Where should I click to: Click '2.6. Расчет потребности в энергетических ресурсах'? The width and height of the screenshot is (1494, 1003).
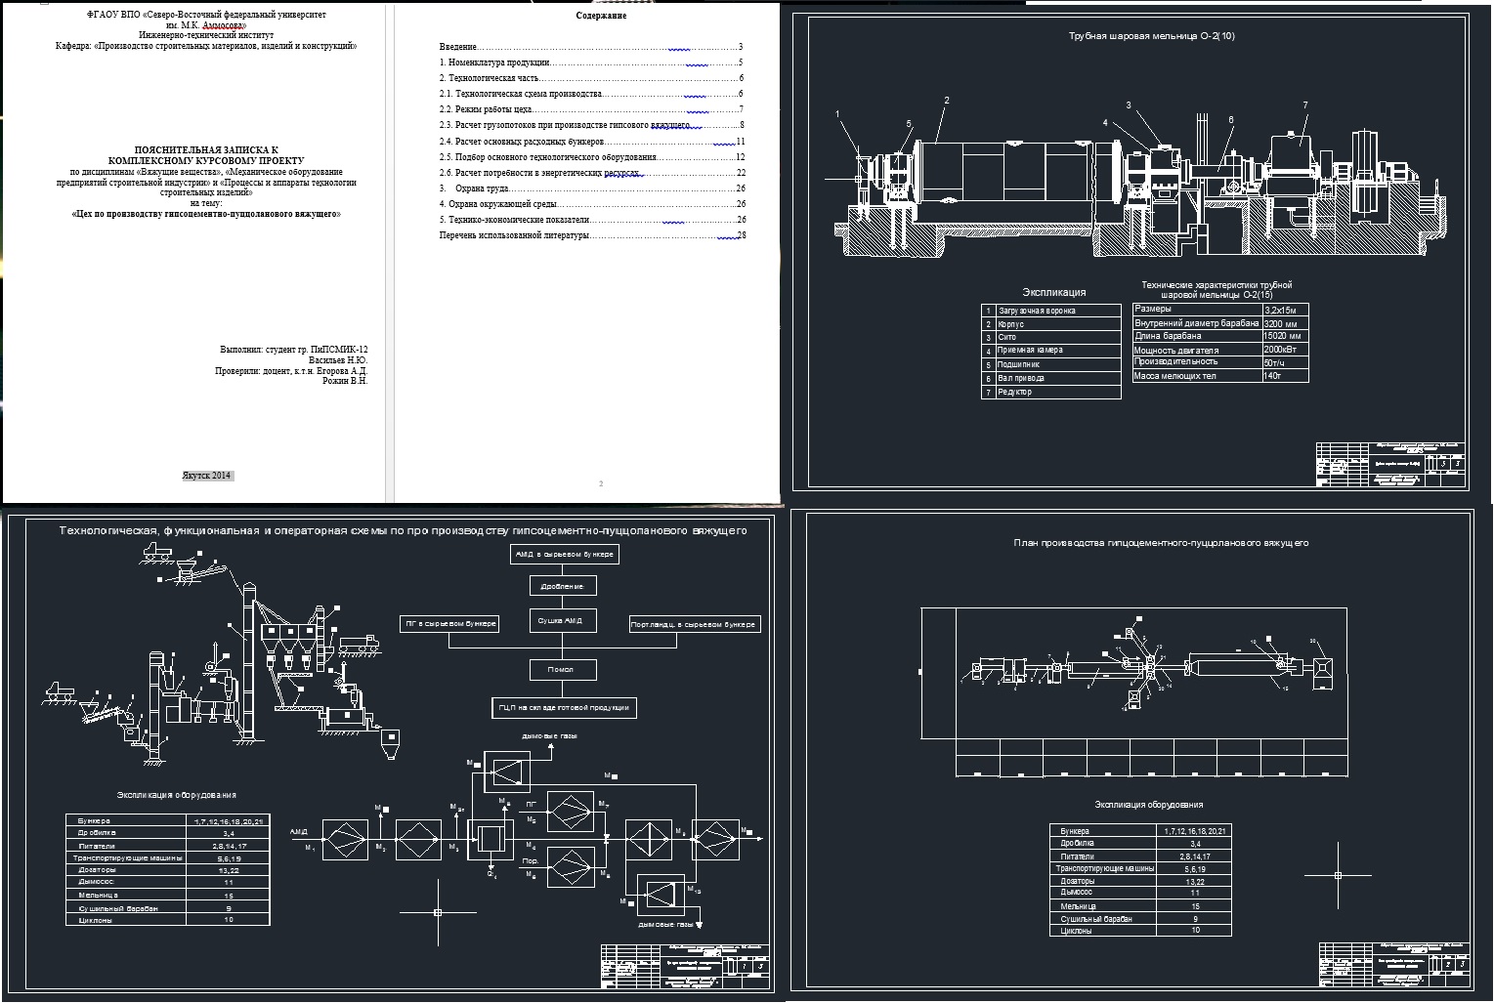[591, 173]
